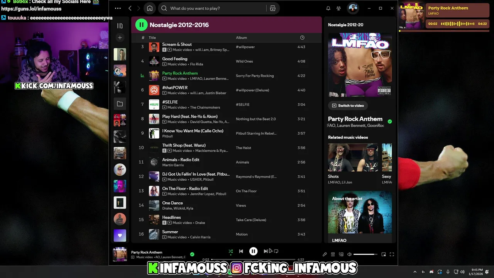This screenshot has height=278, width=494.
Task: Pause playback with the center player button
Action: 253,251
